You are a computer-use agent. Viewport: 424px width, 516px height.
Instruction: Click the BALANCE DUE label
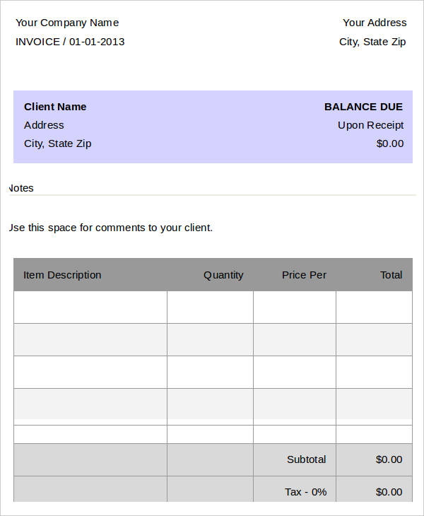[363, 107]
